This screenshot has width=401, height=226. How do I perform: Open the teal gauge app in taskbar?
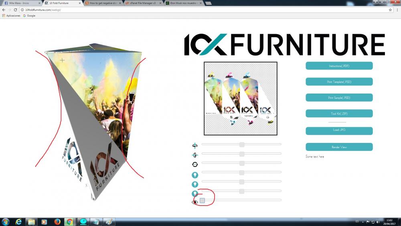coord(83,222)
